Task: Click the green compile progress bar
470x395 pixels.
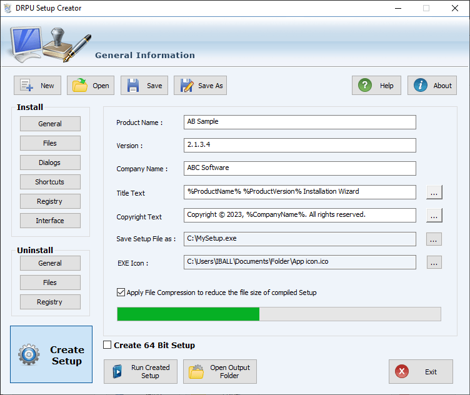Action: coord(279,314)
